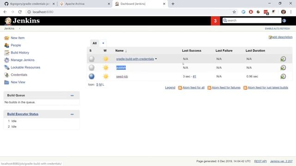Collapse the Build Queue panel
Image resolution: width=296 pixels, height=166 pixels.
coord(72,95)
